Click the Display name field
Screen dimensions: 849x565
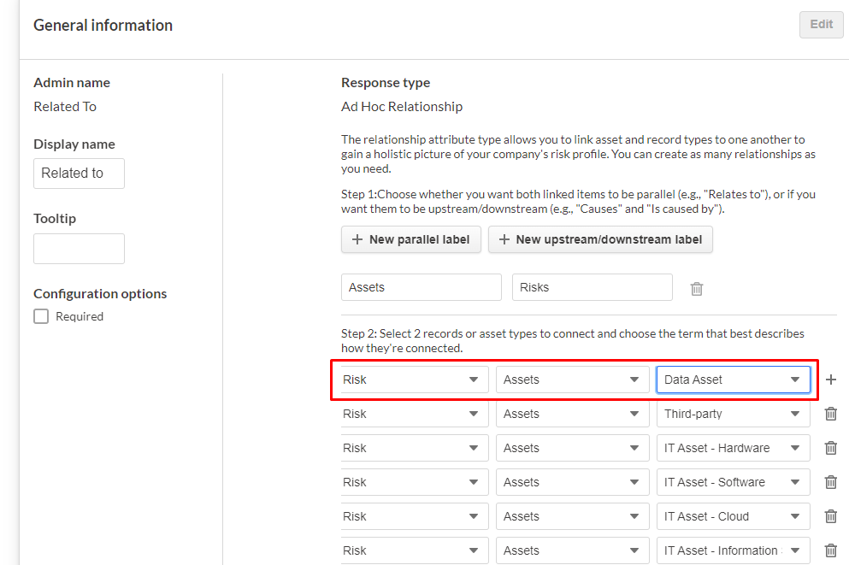(79, 174)
